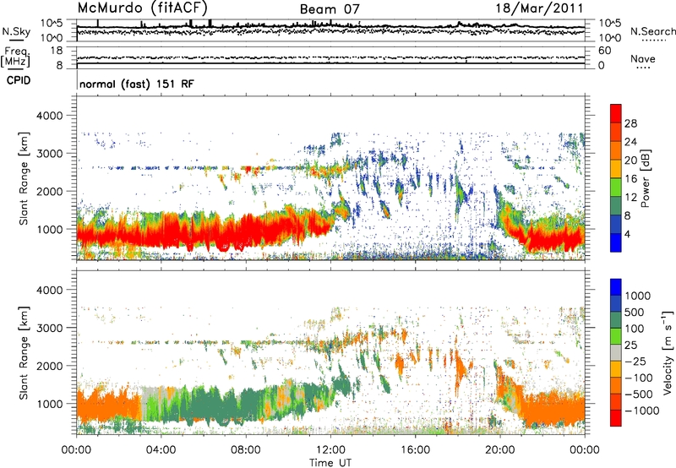Select the '2000' tick on power panel axis

pyautogui.click(x=49, y=192)
